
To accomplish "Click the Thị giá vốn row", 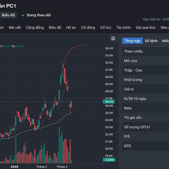I will tap(133, 117).
